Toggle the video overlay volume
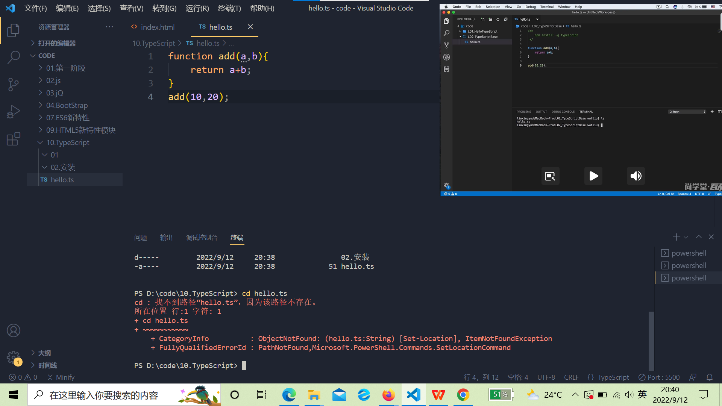Screen dimensions: 722x406 pyautogui.click(x=636, y=176)
